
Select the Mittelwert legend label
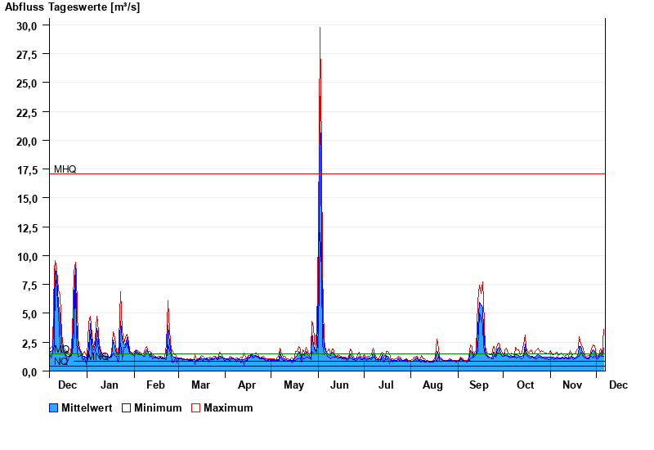87,408
